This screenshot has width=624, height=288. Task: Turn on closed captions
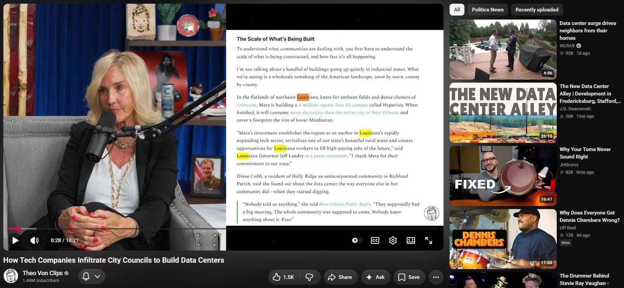pos(375,240)
